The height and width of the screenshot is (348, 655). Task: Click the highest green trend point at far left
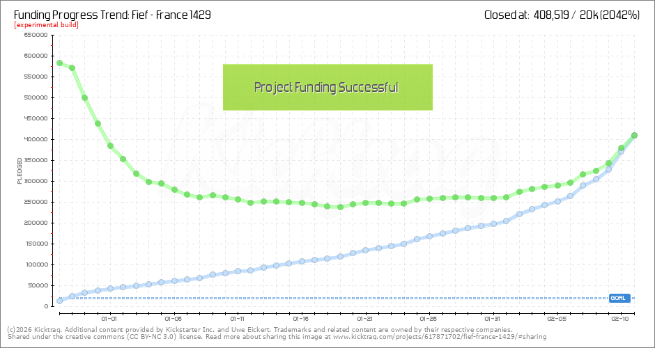click(x=59, y=63)
